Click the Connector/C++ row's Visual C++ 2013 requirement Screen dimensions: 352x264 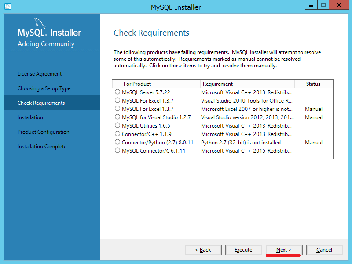point(246,134)
